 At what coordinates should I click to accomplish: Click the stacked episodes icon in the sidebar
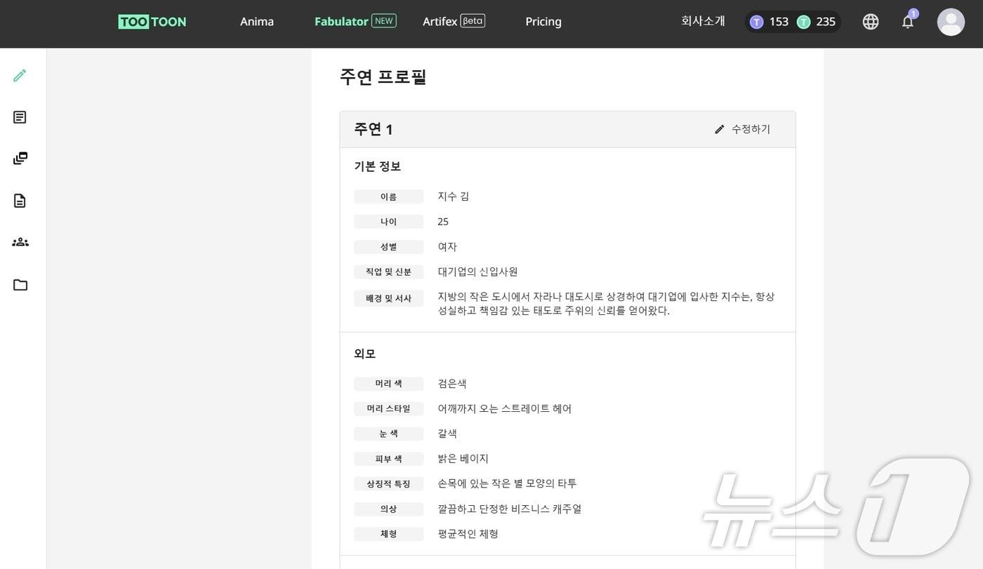tap(20, 158)
